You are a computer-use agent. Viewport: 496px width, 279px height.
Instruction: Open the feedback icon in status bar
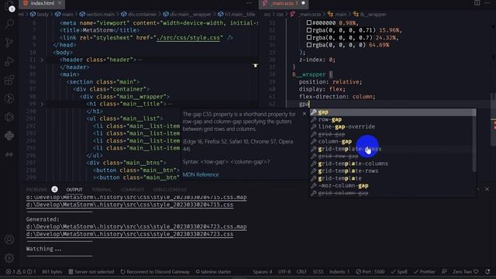444,272
